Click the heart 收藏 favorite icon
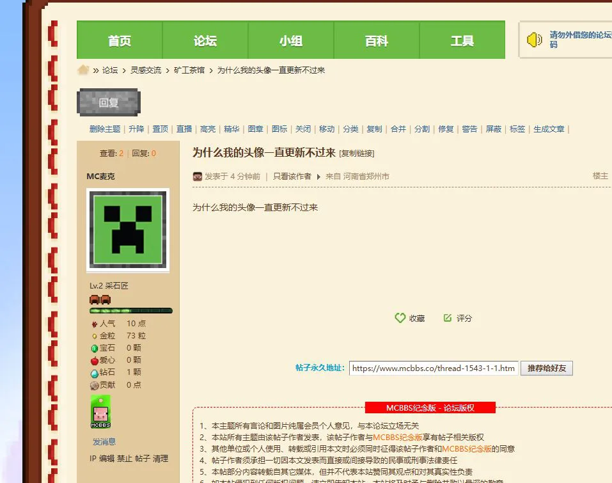 tap(400, 318)
